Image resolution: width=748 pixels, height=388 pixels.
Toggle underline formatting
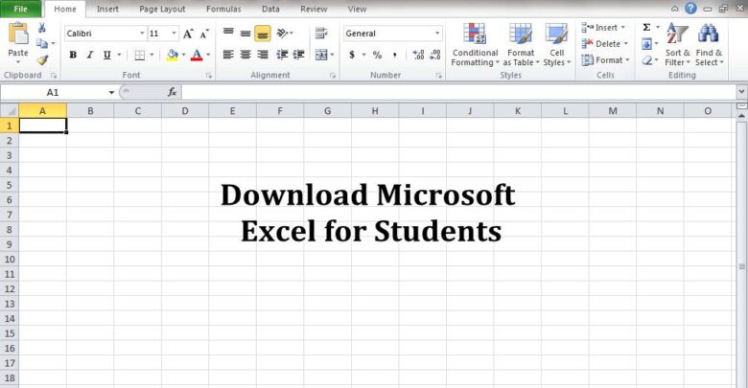point(106,55)
